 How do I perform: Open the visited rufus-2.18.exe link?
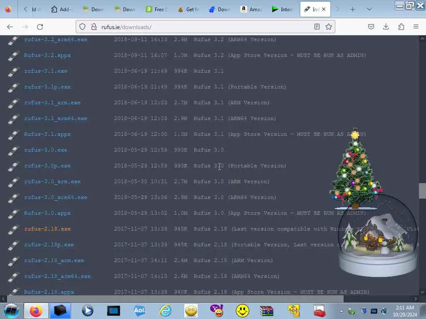point(47,229)
